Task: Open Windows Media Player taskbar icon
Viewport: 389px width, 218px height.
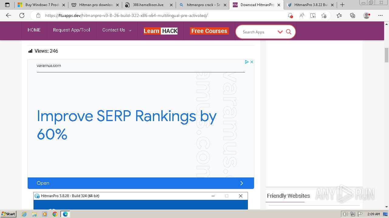Action: 45,214
